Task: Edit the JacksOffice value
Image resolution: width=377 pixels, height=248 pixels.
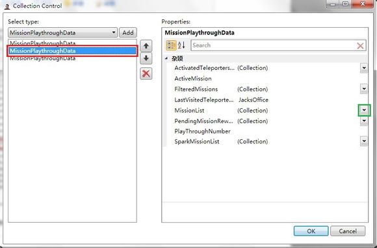Action: (x=253, y=100)
